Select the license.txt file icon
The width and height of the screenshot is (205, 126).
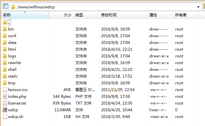[5, 103]
